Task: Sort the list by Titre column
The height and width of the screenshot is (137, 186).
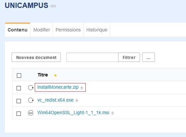Action: [x=43, y=75]
